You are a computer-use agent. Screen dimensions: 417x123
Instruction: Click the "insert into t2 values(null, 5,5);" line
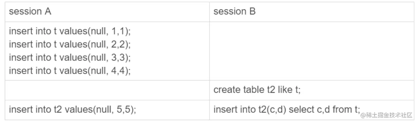click(72, 109)
